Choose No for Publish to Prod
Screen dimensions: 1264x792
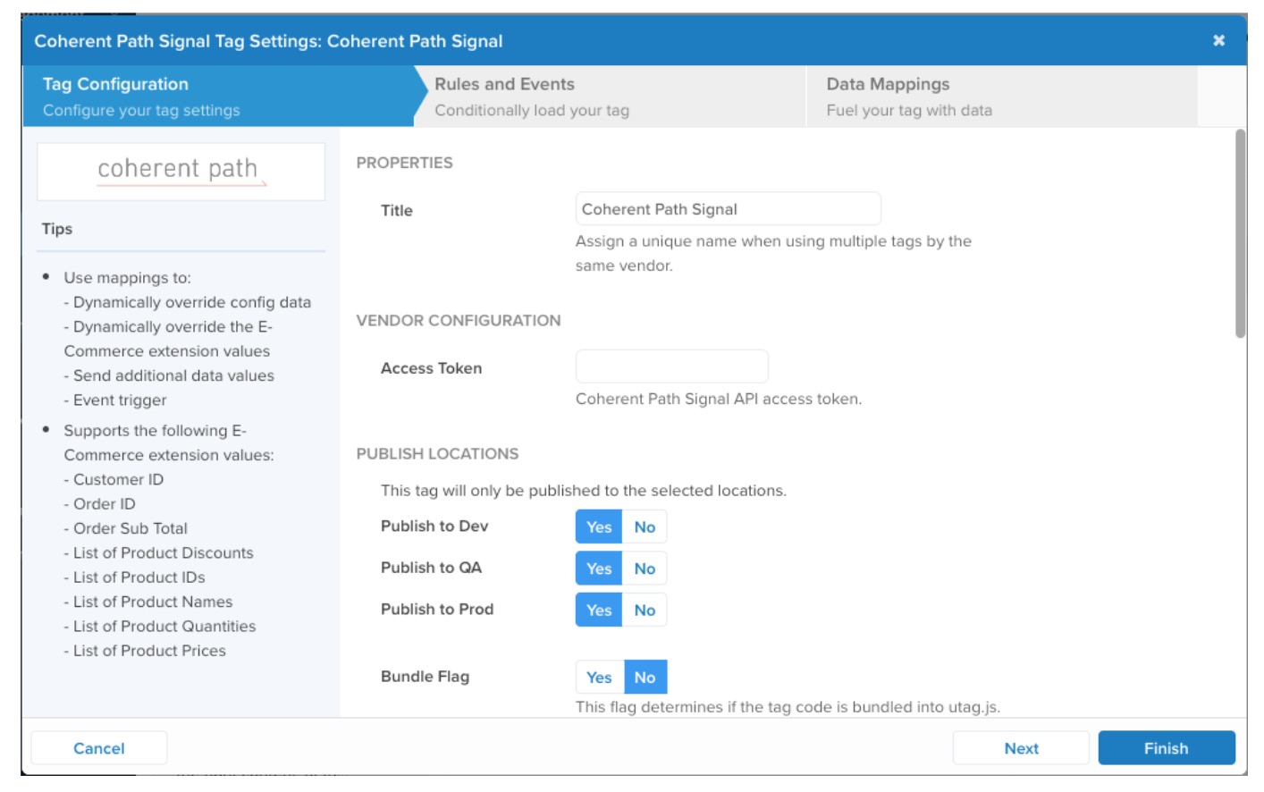point(645,611)
